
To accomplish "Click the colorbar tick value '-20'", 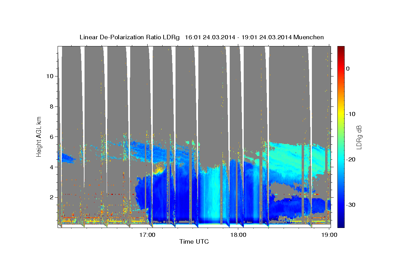I will coord(351,159).
